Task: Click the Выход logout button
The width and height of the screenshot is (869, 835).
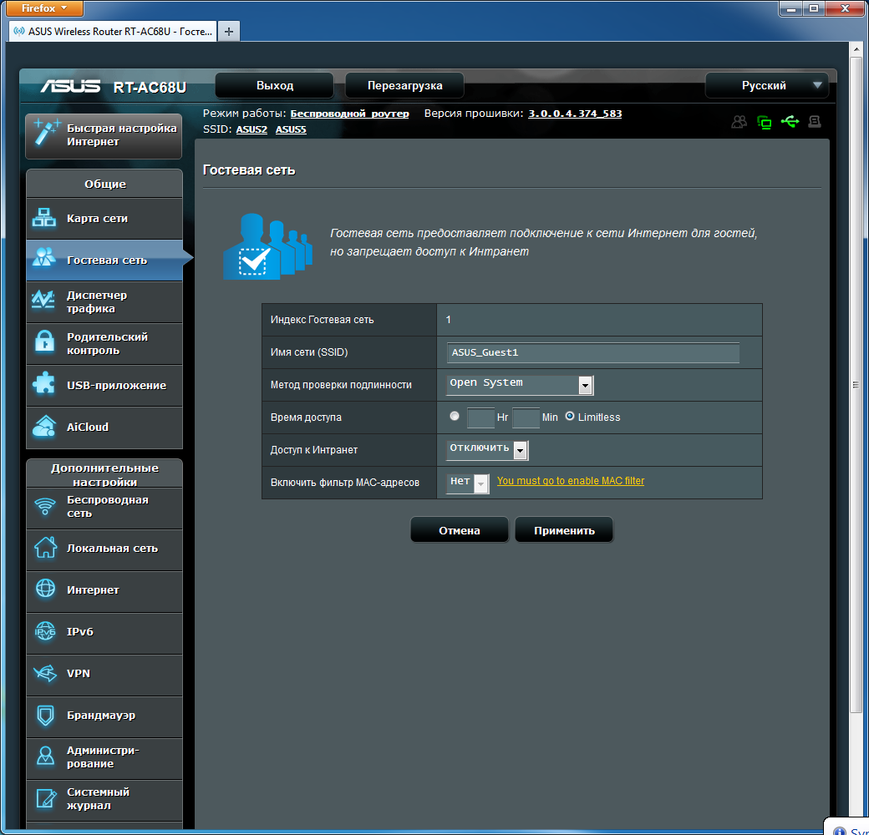Action: click(274, 85)
